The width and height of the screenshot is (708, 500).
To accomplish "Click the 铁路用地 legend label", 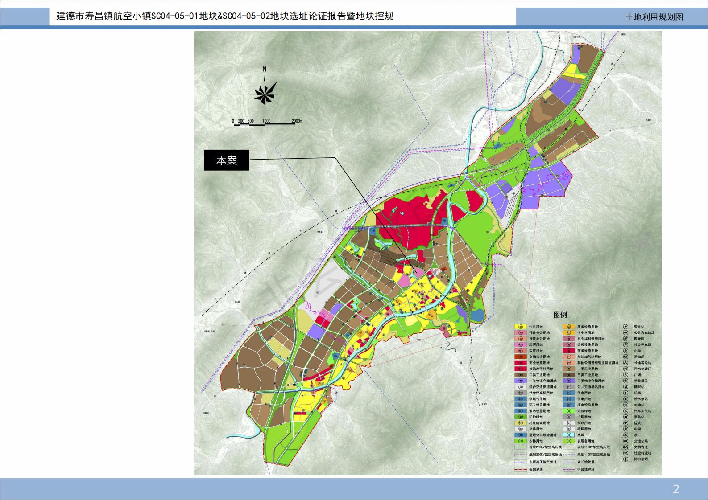I will (x=584, y=423).
